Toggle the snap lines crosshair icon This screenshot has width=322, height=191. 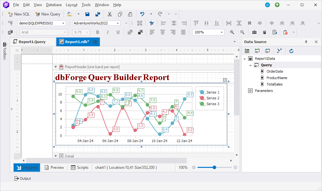click(x=152, y=23)
